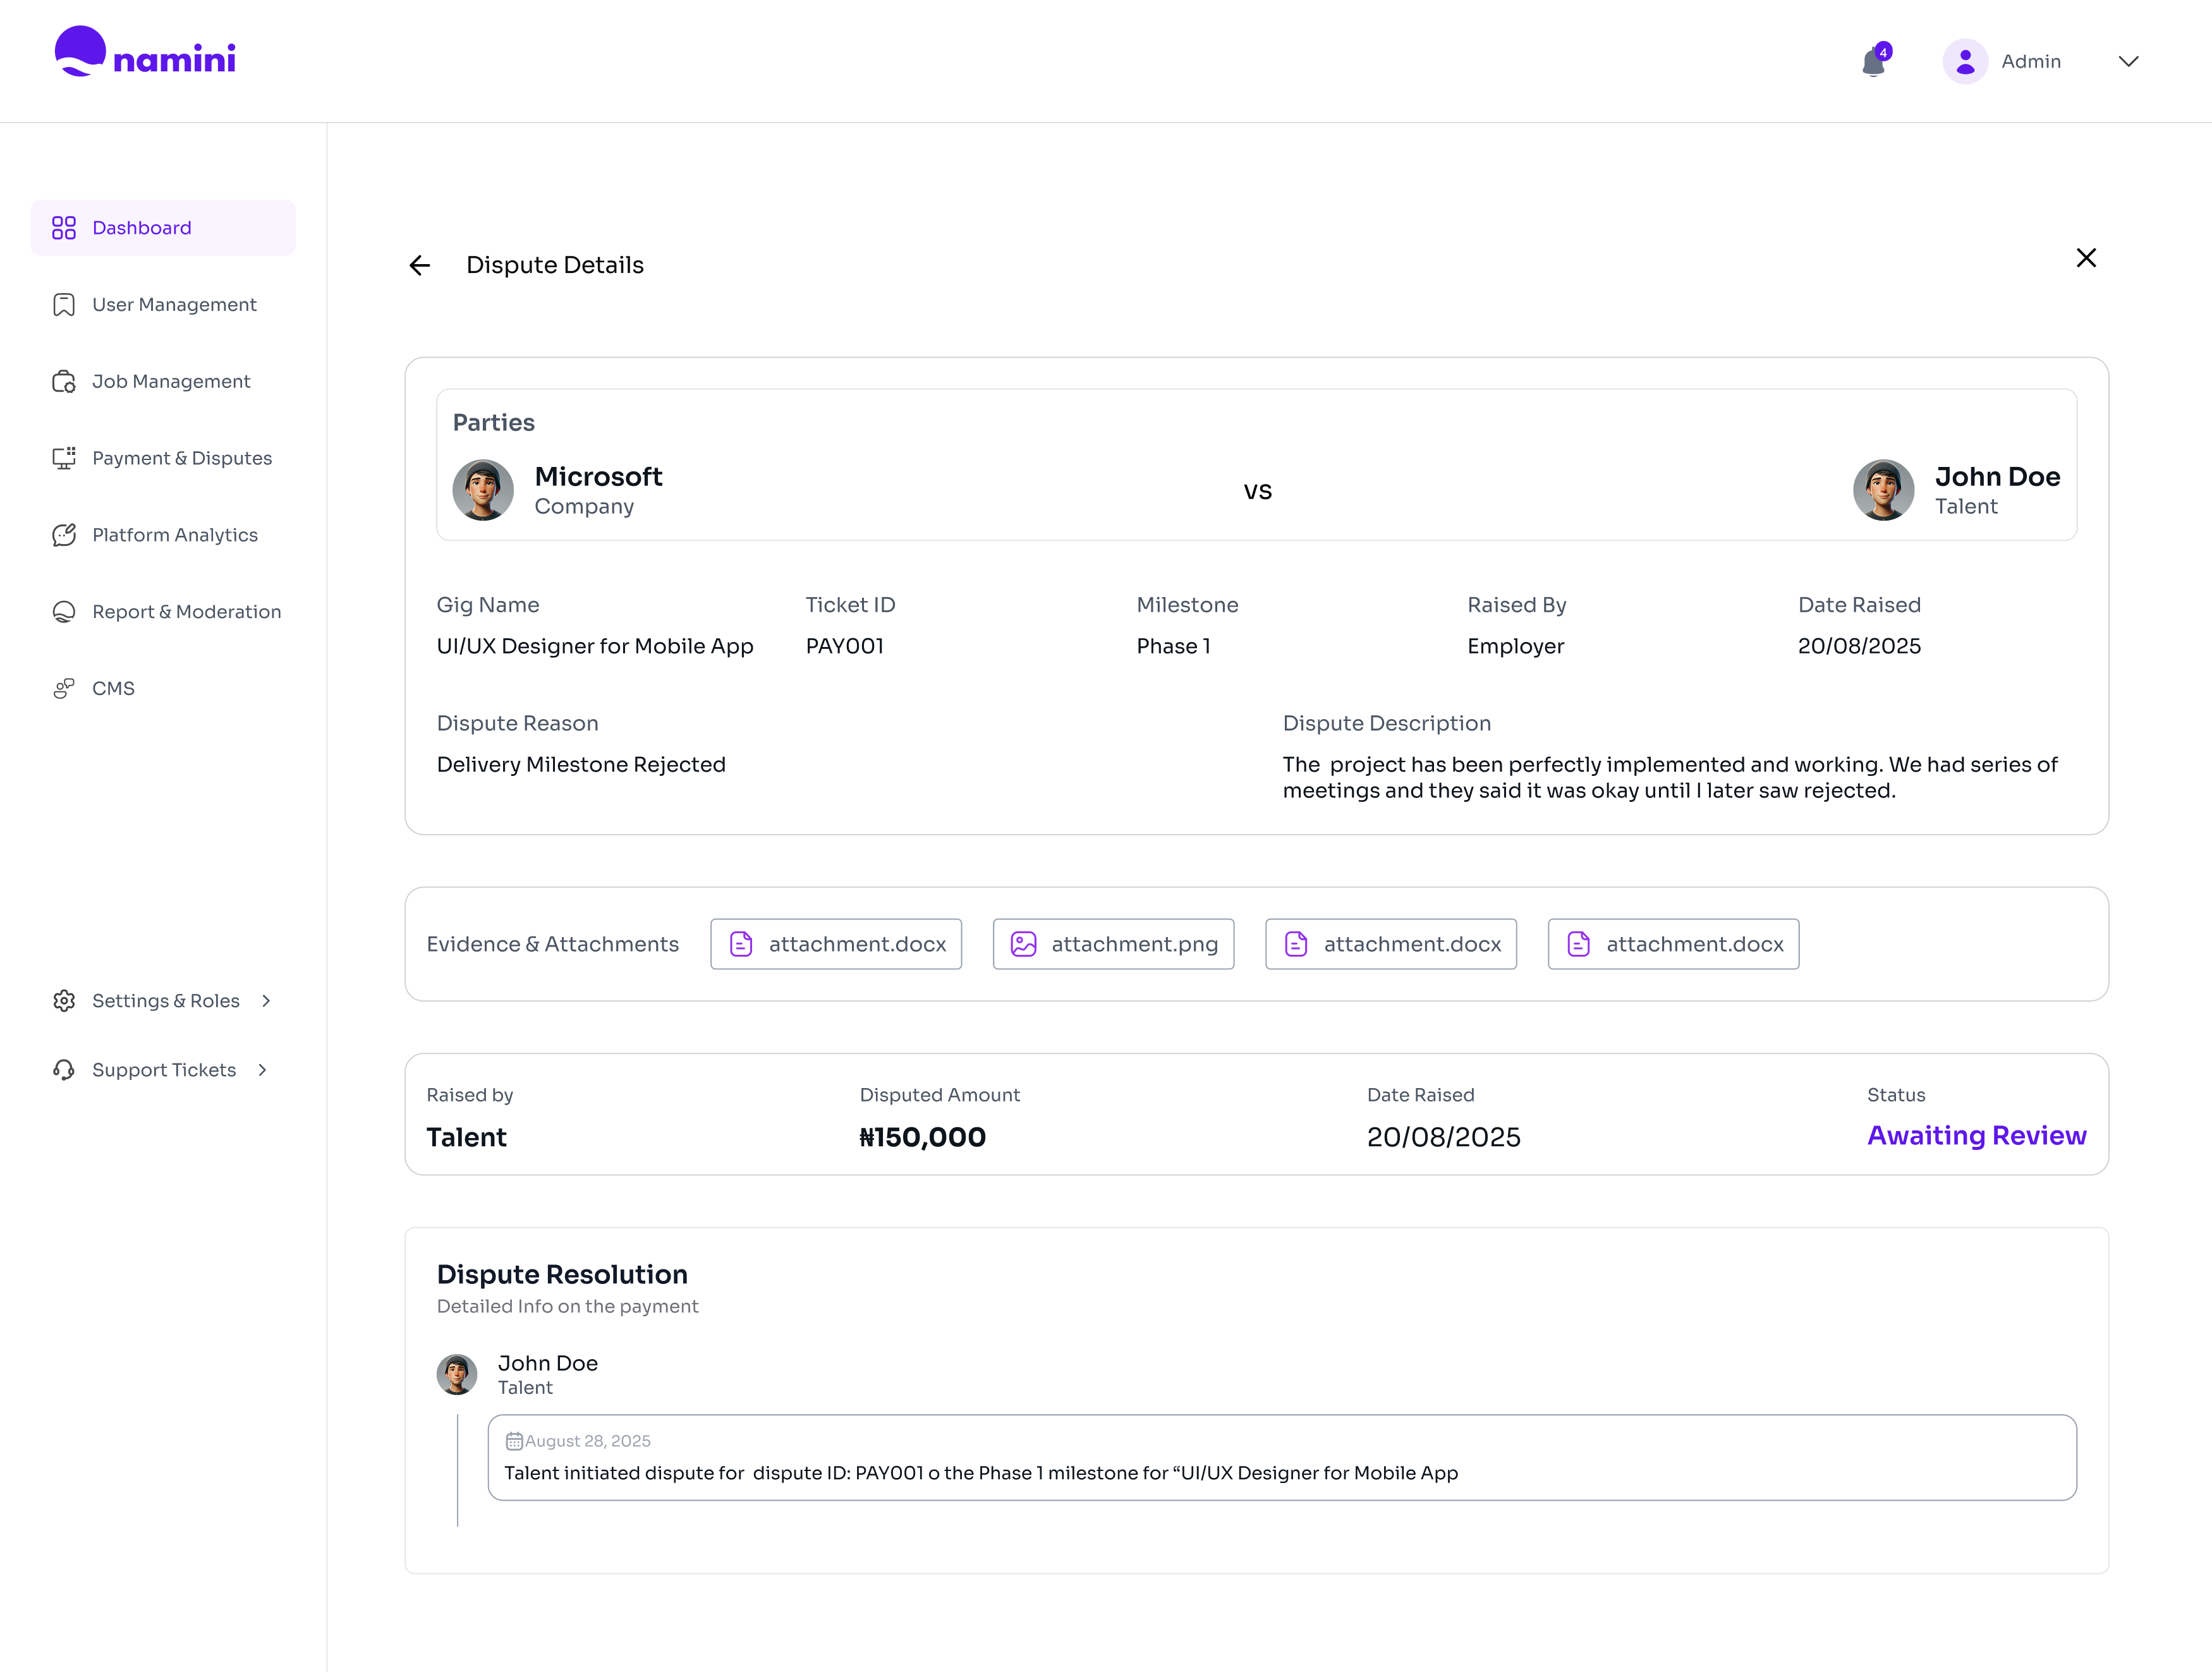The width and height of the screenshot is (2212, 1677).
Task: Click the Report & Moderation icon
Action: tap(64, 612)
